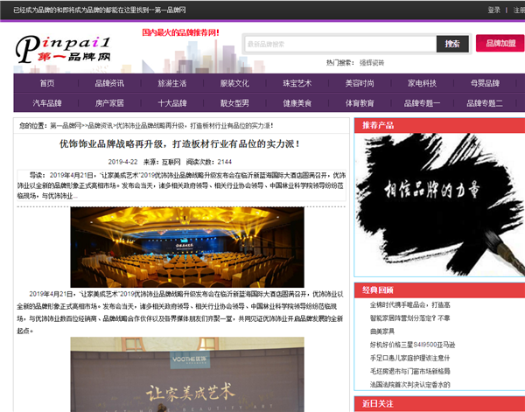Screen dimensions: 525x412
Task: Click the date 2019-4-22
Action: [x=122, y=162]
